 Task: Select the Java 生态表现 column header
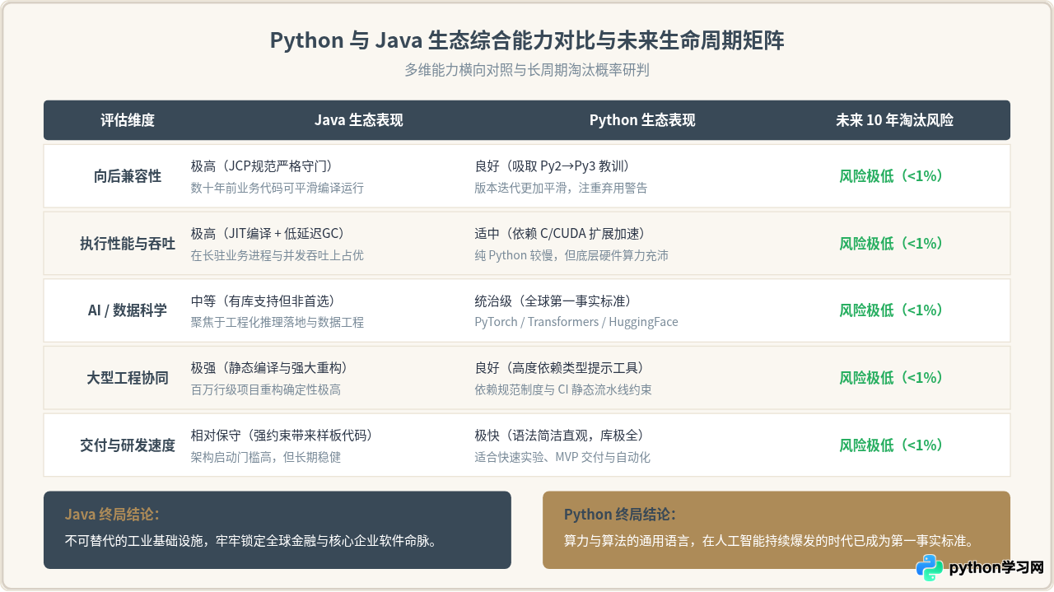359,120
